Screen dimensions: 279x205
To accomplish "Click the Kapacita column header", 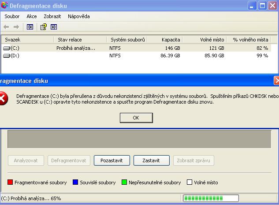I will coord(165,40).
